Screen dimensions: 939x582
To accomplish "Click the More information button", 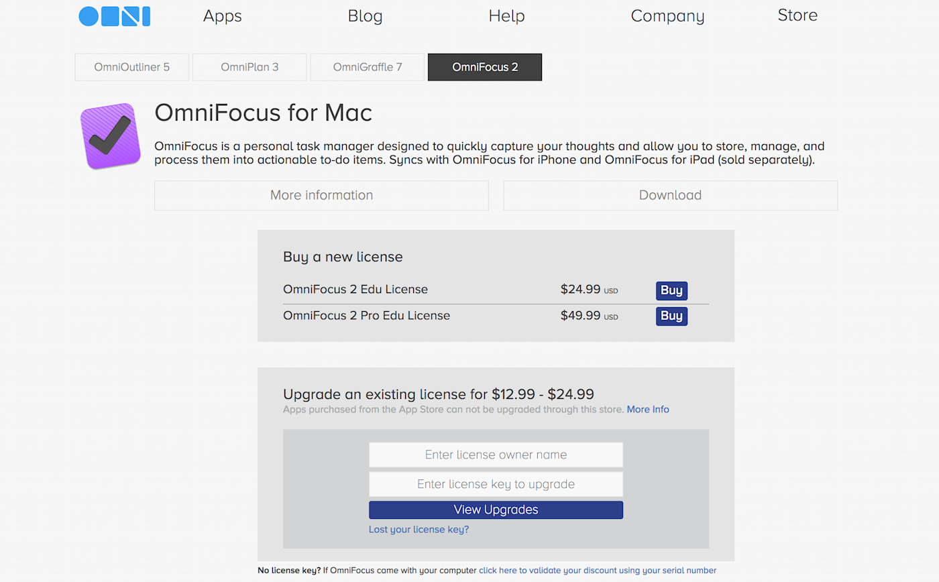I will coord(321,195).
